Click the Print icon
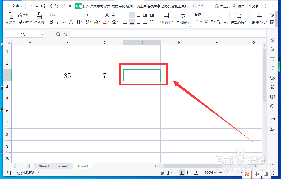Image resolution: width=281 pixels, height=179 pixels. 43,6
